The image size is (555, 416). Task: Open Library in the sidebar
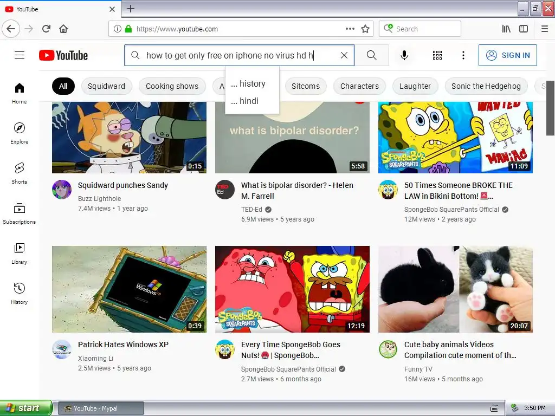pos(20,253)
